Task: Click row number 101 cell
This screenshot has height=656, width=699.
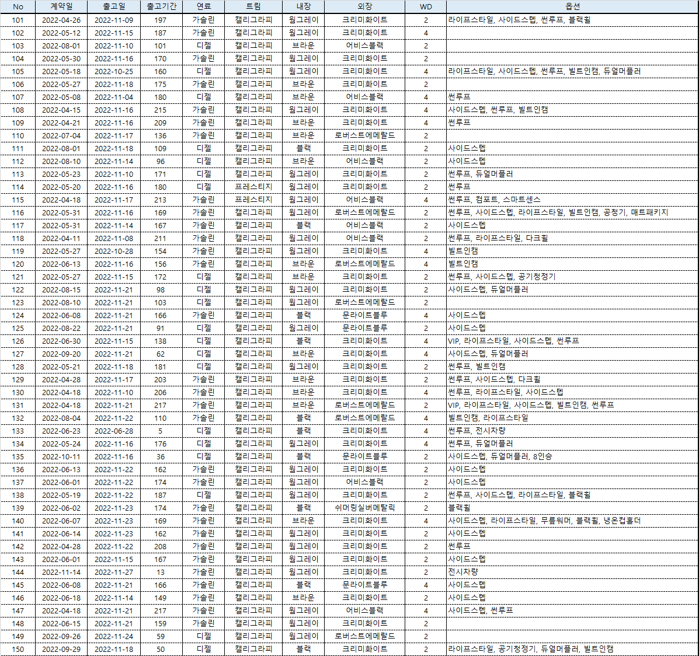Action: pos(18,20)
